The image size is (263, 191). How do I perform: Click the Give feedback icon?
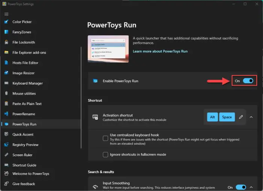[6, 184]
